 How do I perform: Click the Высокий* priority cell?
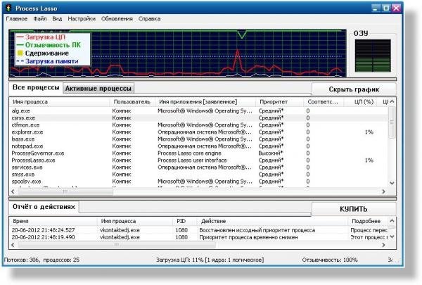click(x=271, y=153)
